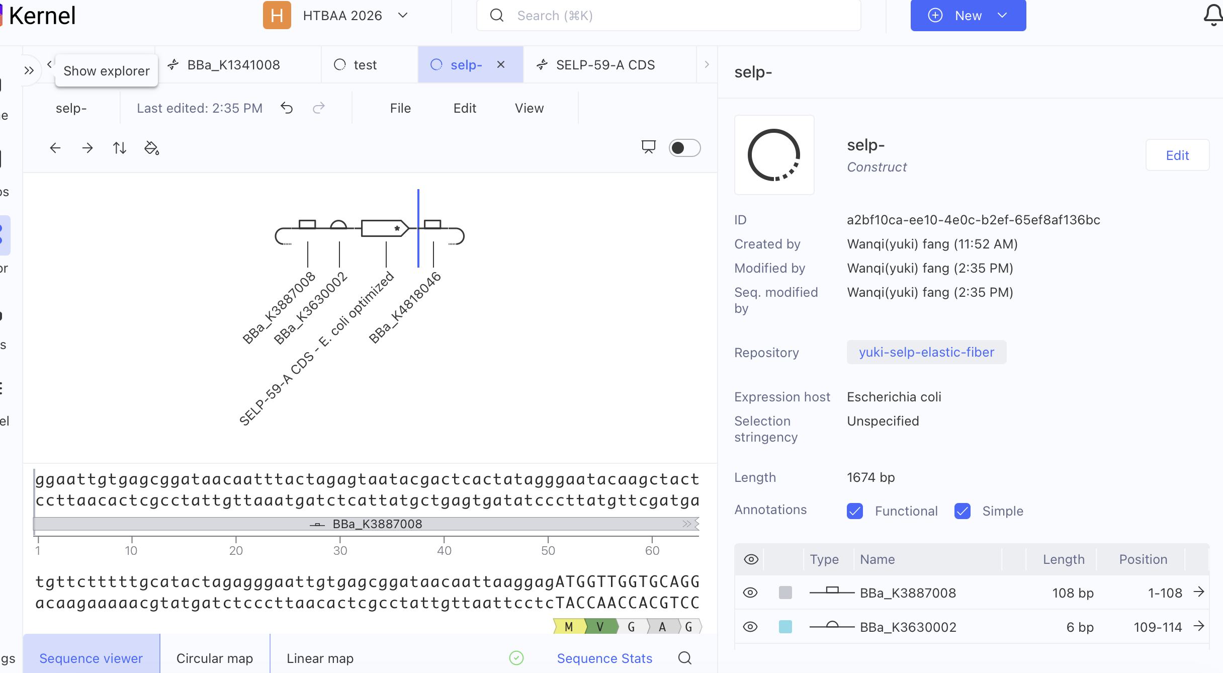Open the Edit menu

point(465,108)
